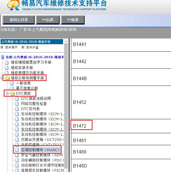Click folder icon of DTC排故
The image size is (171, 172).
12,94
